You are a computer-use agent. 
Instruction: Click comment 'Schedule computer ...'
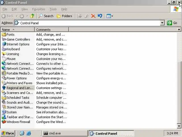pos(51,98)
